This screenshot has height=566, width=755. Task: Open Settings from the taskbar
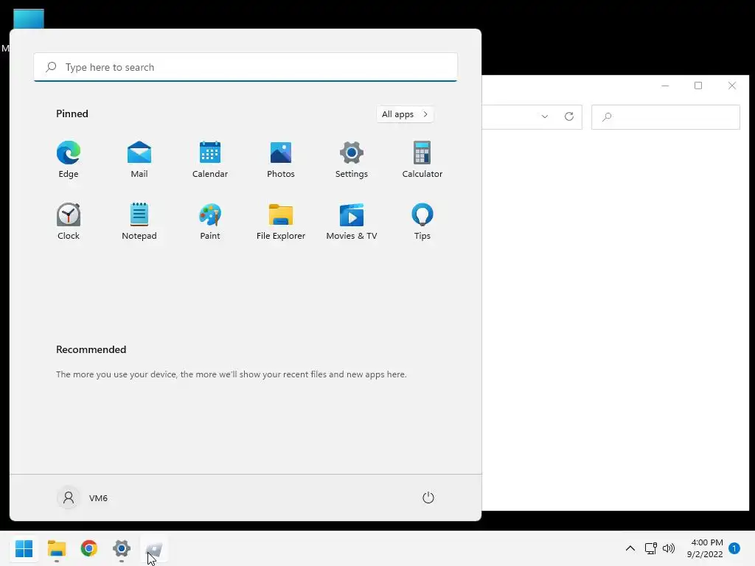coord(122,548)
